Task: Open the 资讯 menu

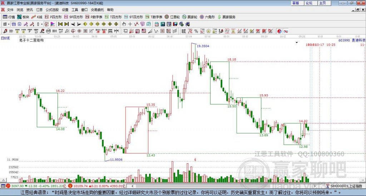Action: coord(29,10)
